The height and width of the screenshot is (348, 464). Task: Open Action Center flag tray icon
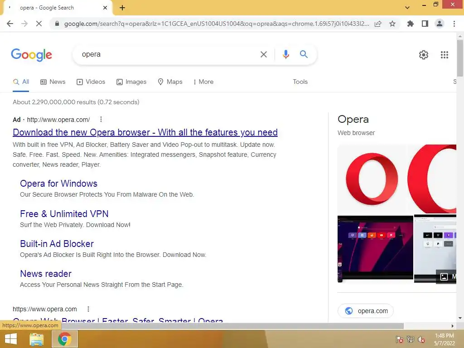click(400, 339)
